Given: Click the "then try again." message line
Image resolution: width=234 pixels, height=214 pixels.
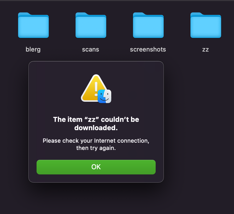Looking at the screenshot, I should [x=96, y=148].
